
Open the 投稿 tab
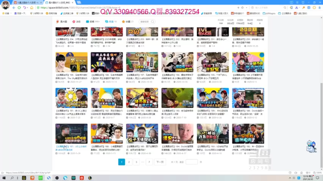click(x=93, y=22)
